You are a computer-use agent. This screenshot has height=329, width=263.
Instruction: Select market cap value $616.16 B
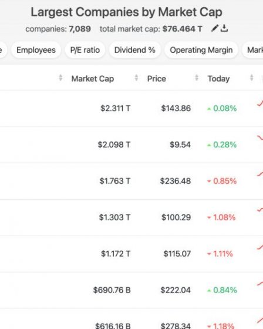pyautogui.click(x=113, y=326)
